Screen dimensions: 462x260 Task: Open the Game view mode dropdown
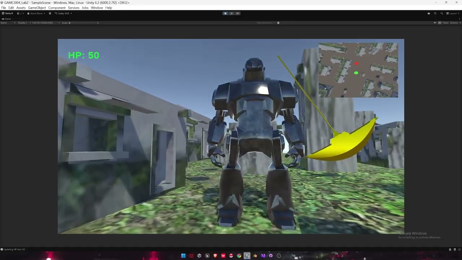[8, 23]
